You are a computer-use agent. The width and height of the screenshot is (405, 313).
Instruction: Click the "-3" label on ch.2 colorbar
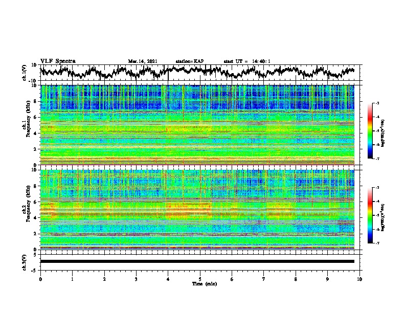coord(377,188)
